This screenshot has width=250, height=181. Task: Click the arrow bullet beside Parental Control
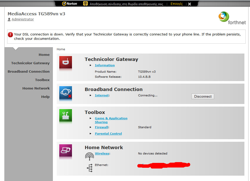[x=90, y=134]
